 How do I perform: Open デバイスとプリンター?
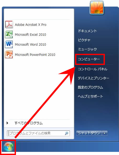tap(93, 78)
